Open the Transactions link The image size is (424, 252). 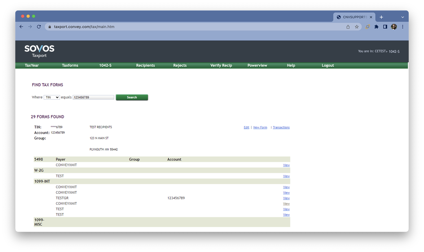tap(281, 127)
